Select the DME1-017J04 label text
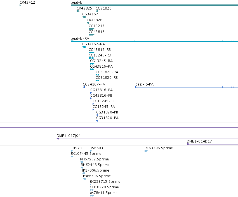Screen dimensions: 238x197 [69, 136]
